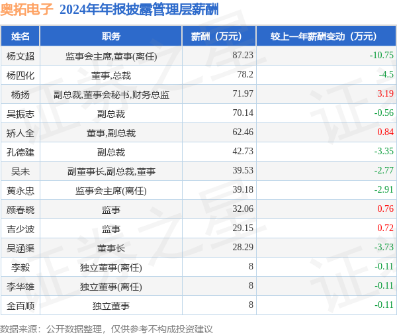The width and height of the screenshot is (397, 335).
Task: Click the position 董事,副总裁
Action: click(x=111, y=133)
